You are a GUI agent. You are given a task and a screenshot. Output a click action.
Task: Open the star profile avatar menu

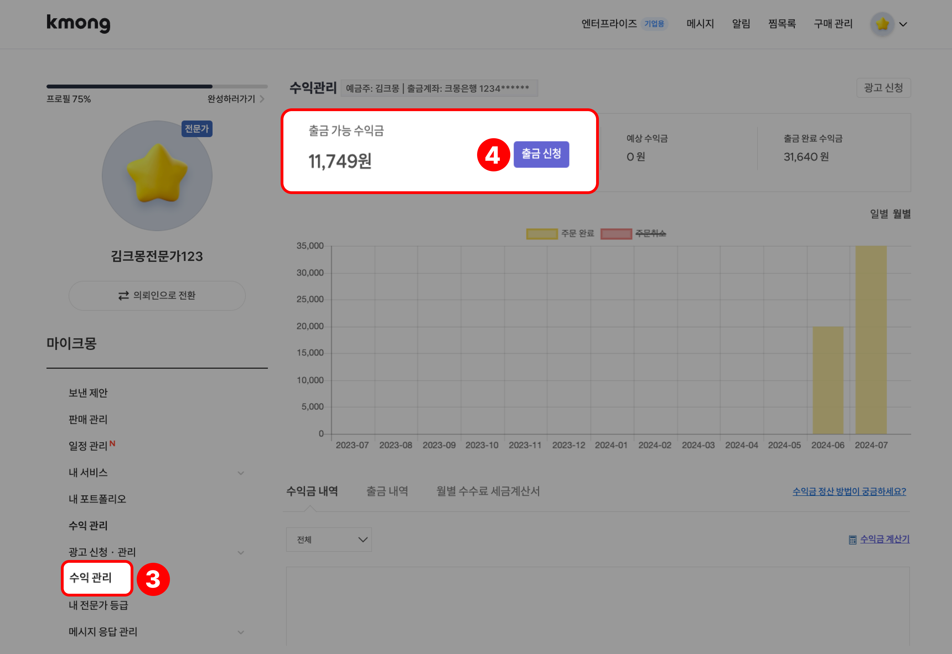coord(882,24)
